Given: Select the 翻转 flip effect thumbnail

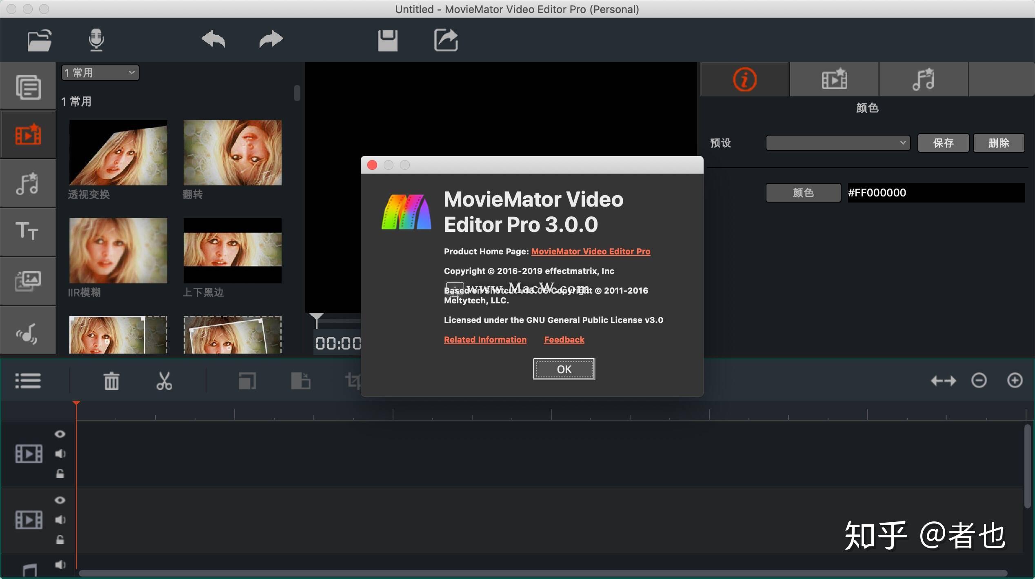Looking at the screenshot, I should pyautogui.click(x=233, y=152).
